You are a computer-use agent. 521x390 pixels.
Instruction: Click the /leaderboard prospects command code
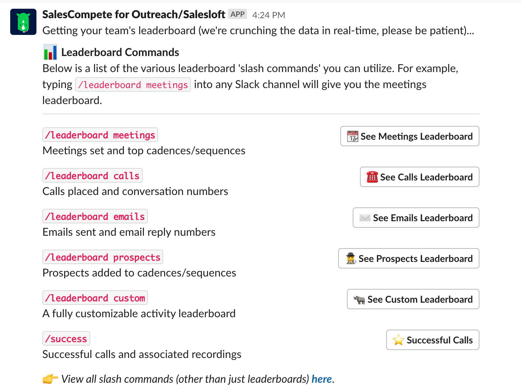pos(103,257)
